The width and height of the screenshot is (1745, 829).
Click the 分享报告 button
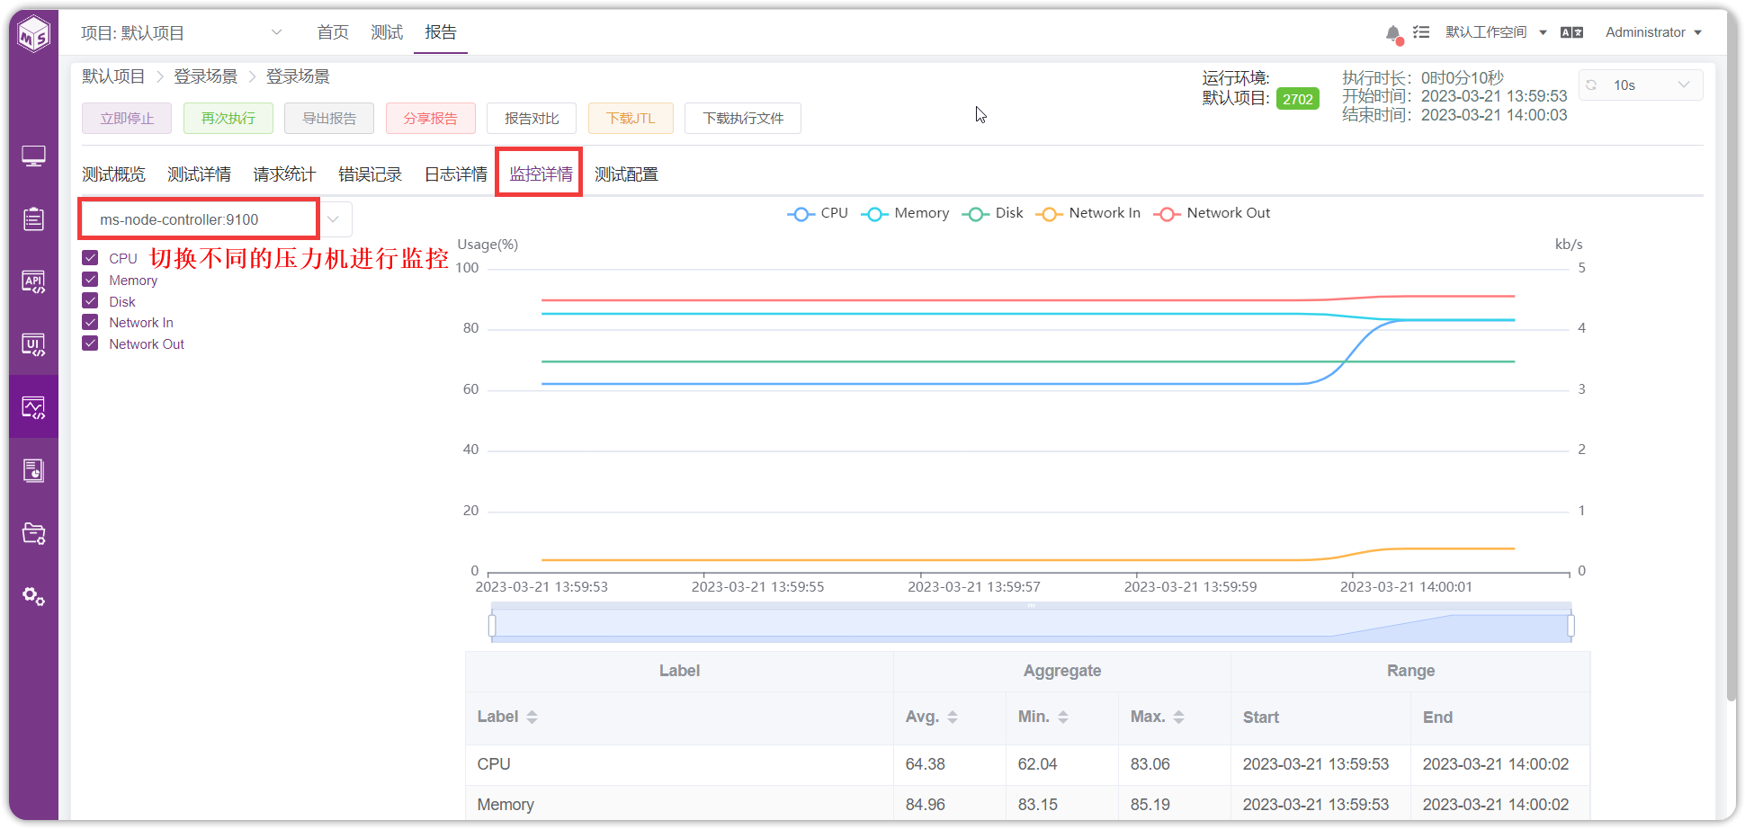(x=431, y=118)
